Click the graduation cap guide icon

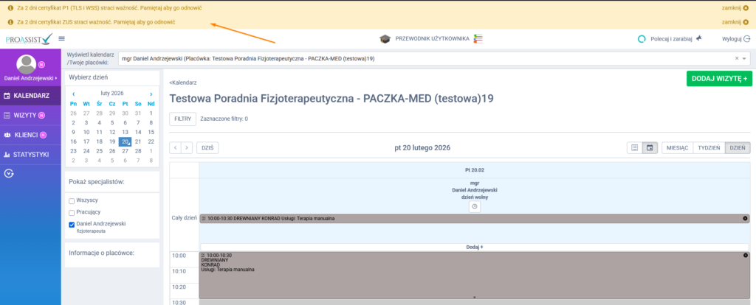(385, 38)
